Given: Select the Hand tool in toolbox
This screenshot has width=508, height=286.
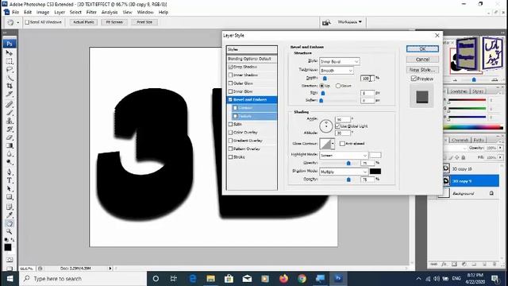Looking at the screenshot, I should pyautogui.click(x=10, y=223).
